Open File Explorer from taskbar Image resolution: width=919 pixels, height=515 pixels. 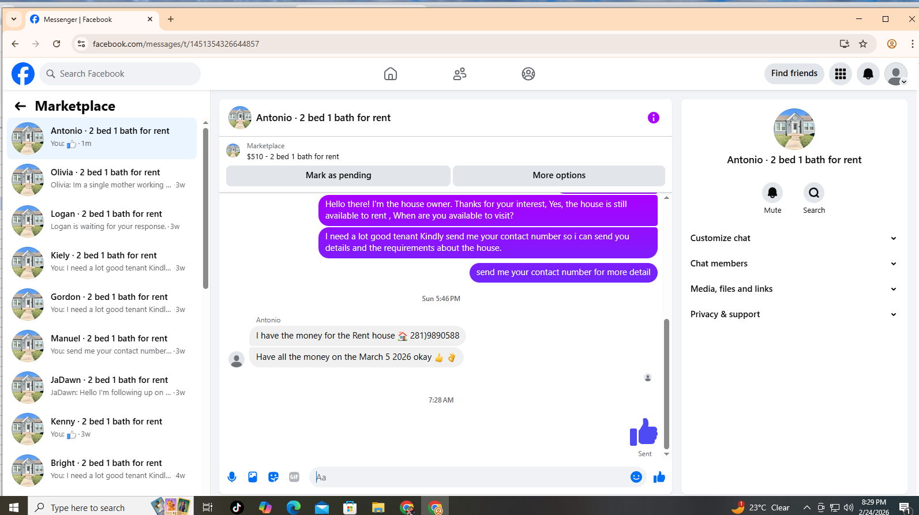[378, 507]
